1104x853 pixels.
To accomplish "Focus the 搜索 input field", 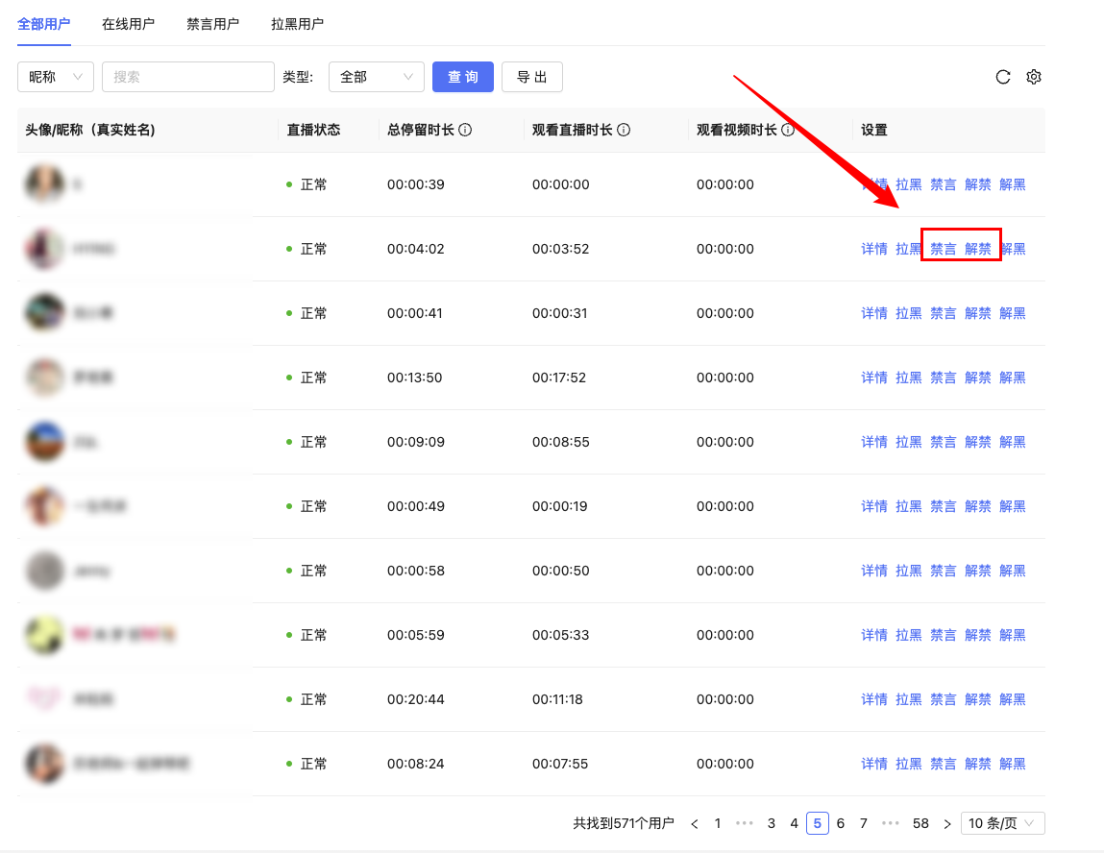I will click(x=188, y=77).
